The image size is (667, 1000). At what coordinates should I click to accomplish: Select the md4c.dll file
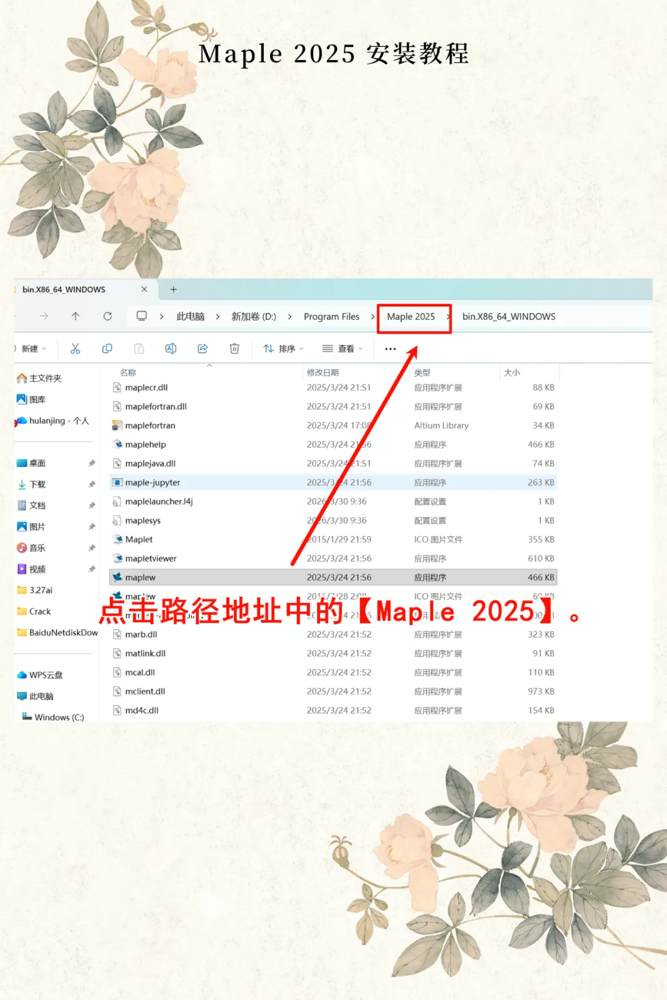pos(333,710)
